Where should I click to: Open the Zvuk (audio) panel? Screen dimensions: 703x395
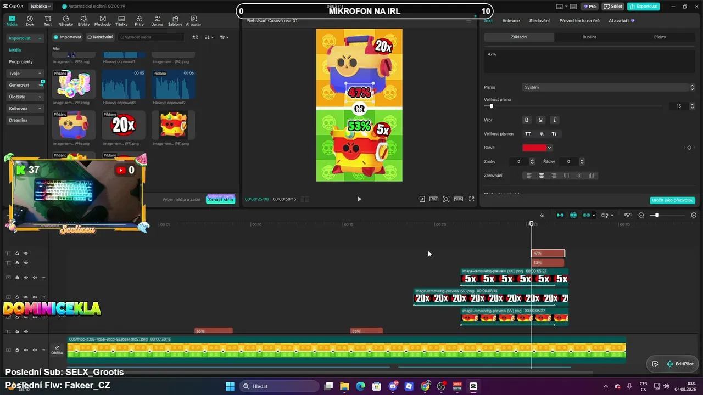click(x=30, y=21)
